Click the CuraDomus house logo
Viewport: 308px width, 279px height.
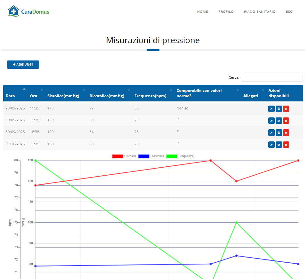pos(28,11)
